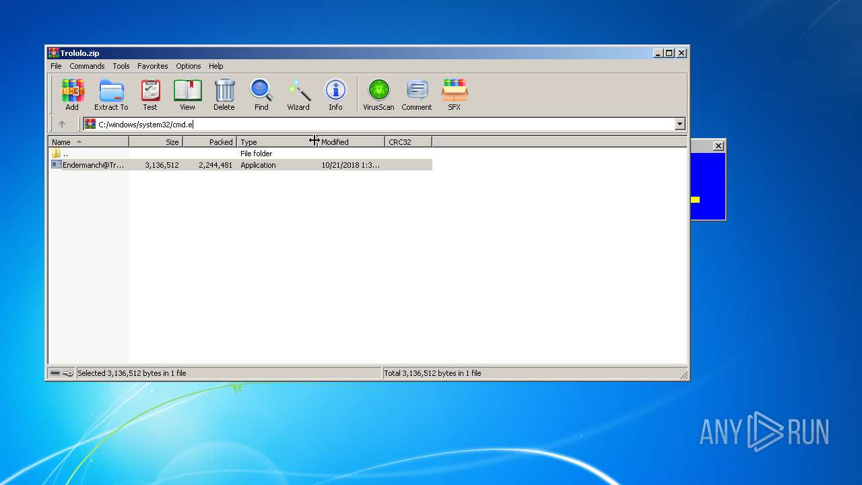Select the Endermanch@Tr... file row

point(241,165)
